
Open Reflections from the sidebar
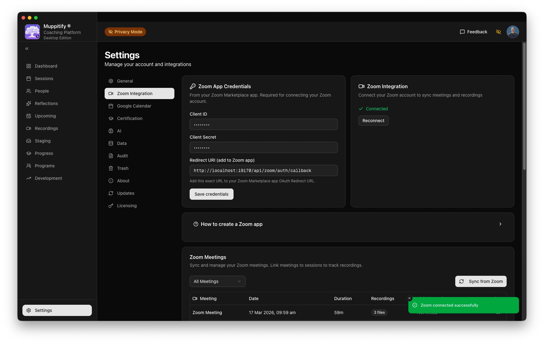click(x=46, y=103)
